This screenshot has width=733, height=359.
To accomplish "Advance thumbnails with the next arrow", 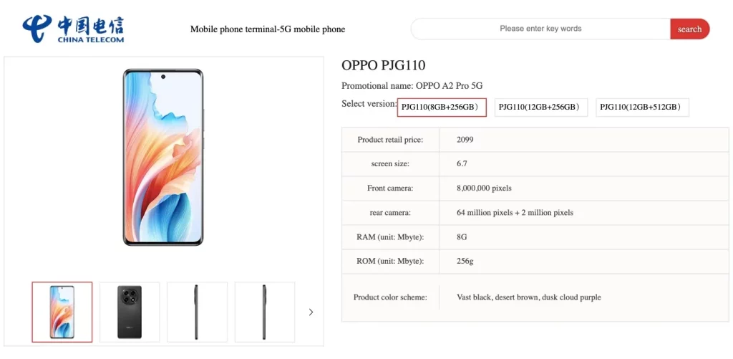I will [x=311, y=312].
